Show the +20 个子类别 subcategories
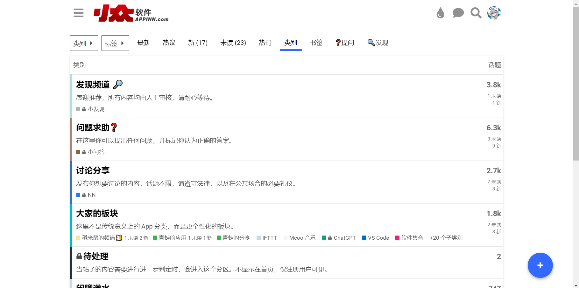This screenshot has height=288, width=579. [446, 238]
